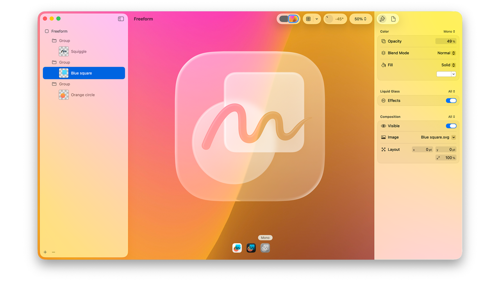Click the Freeform window title
Screen dimensions: 500x281
(143, 19)
